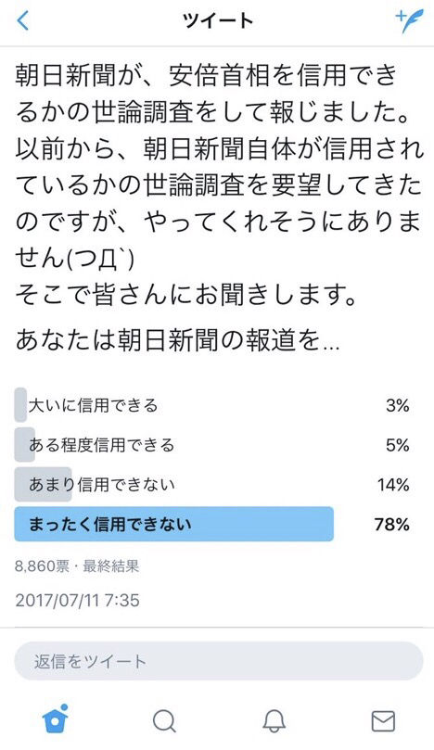Click the 2017/07/11 7:35 timestamp
Viewport: 434px width, 750px height.
coord(78,600)
